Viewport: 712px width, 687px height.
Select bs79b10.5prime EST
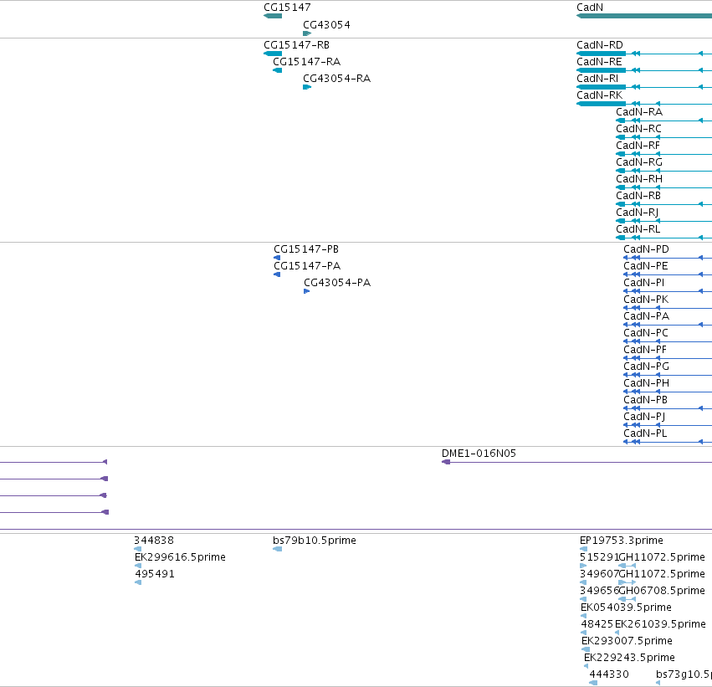315,541
